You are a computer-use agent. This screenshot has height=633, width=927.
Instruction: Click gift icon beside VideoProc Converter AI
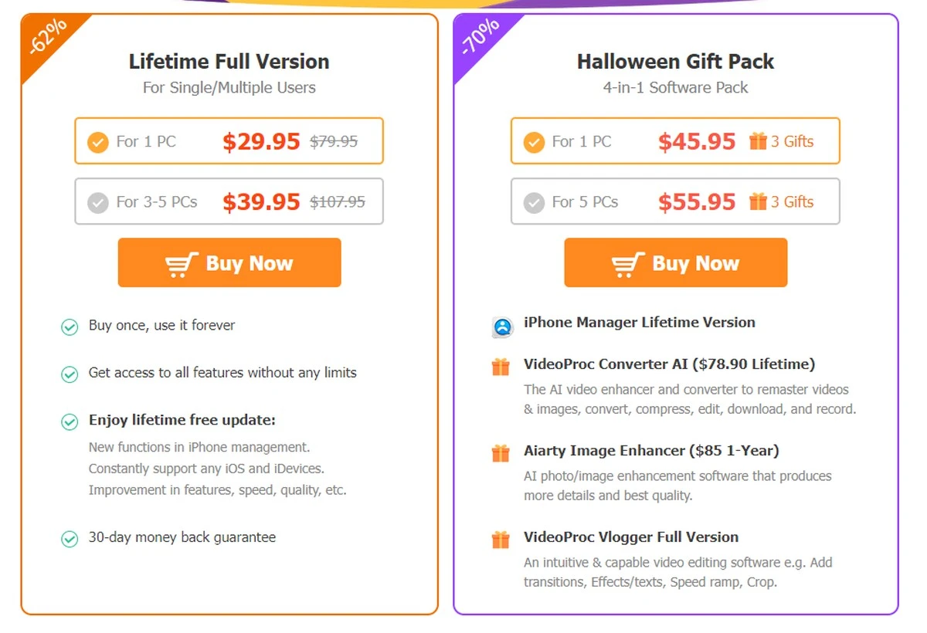[x=501, y=367]
